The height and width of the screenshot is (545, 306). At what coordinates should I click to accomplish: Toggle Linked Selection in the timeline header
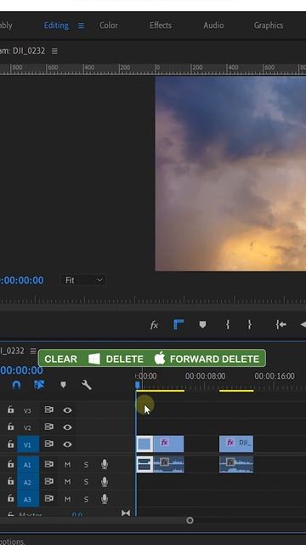point(39,385)
